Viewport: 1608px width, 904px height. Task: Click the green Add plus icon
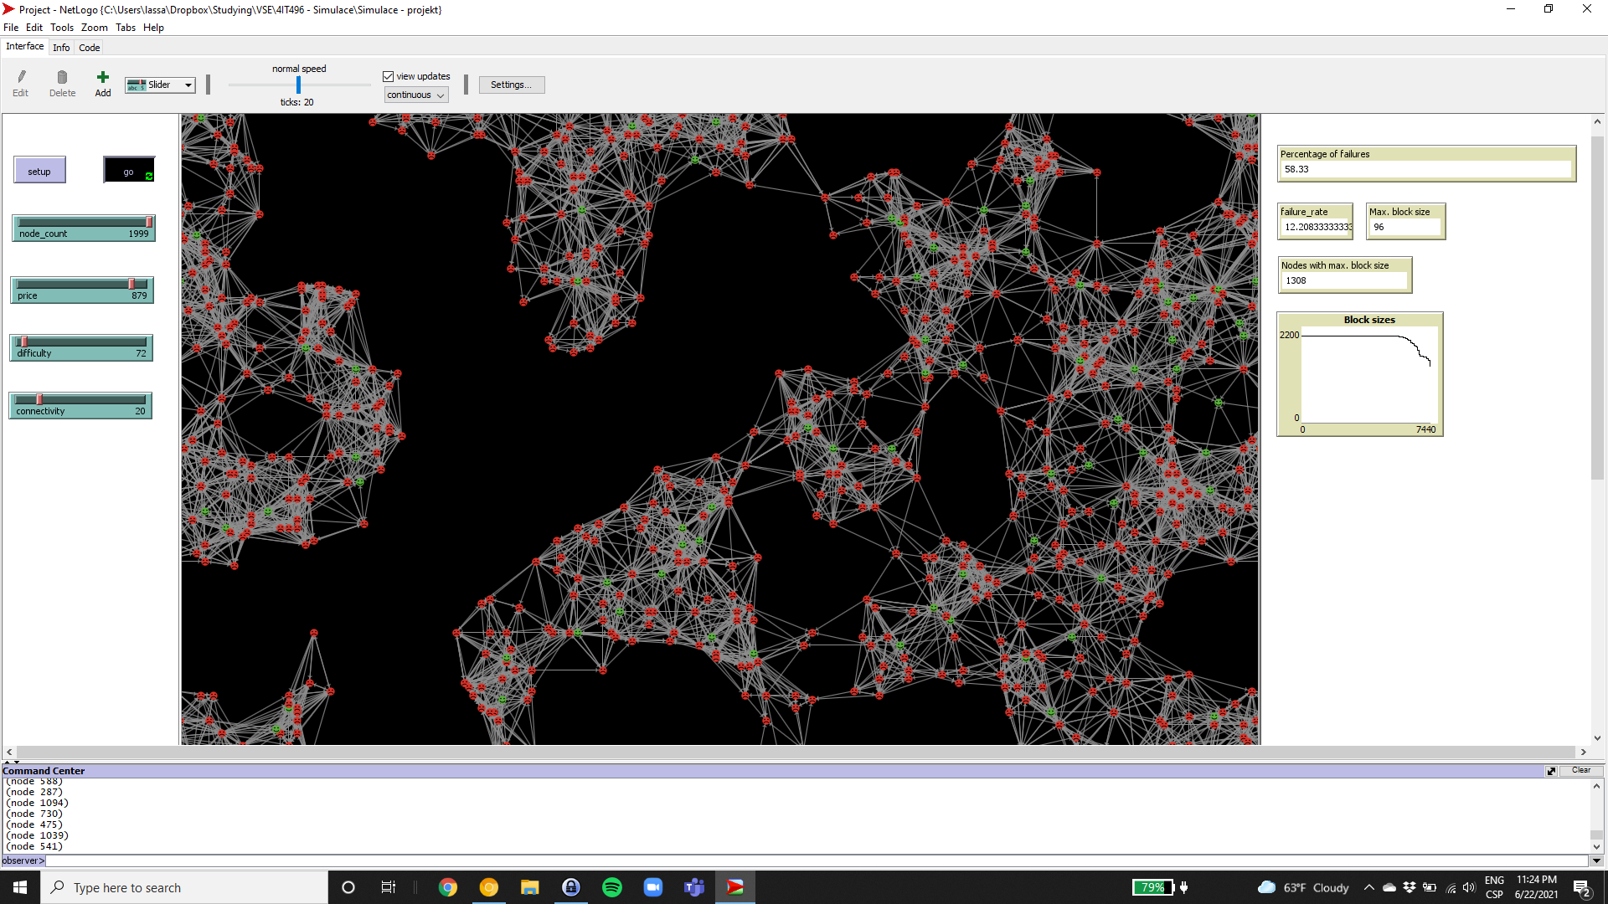102,78
